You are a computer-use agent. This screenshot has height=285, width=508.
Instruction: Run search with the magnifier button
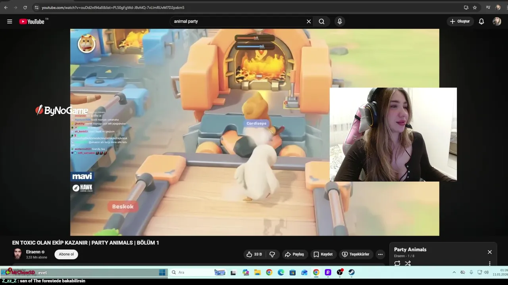coord(321,21)
